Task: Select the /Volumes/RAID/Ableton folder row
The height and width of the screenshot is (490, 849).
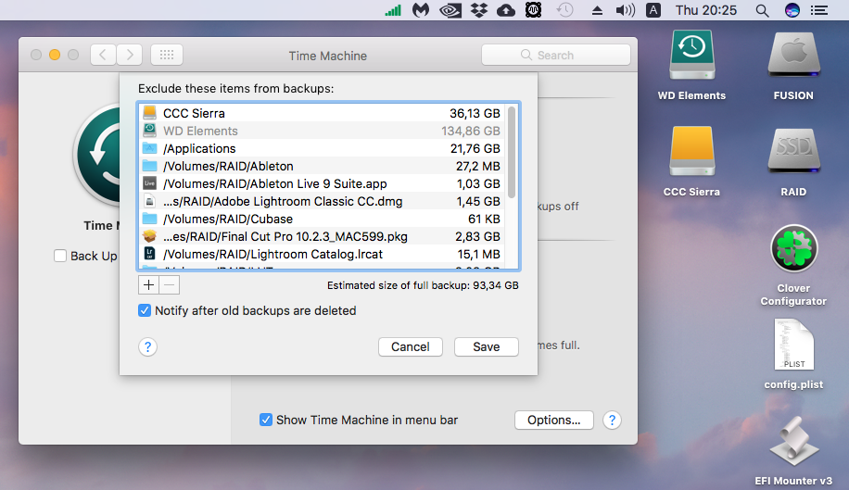Action: (x=323, y=166)
